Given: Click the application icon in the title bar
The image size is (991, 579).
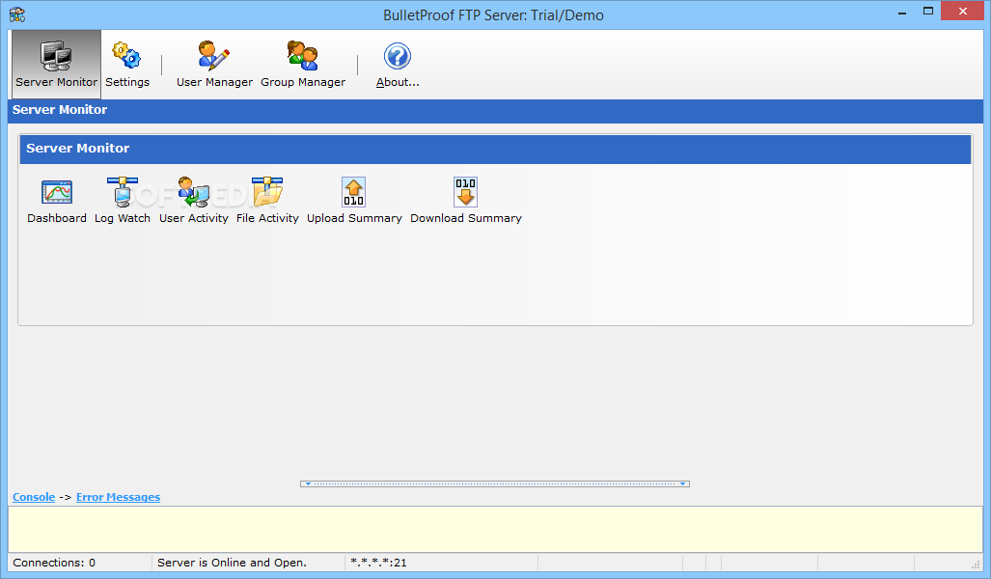Looking at the screenshot, I should (x=17, y=14).
